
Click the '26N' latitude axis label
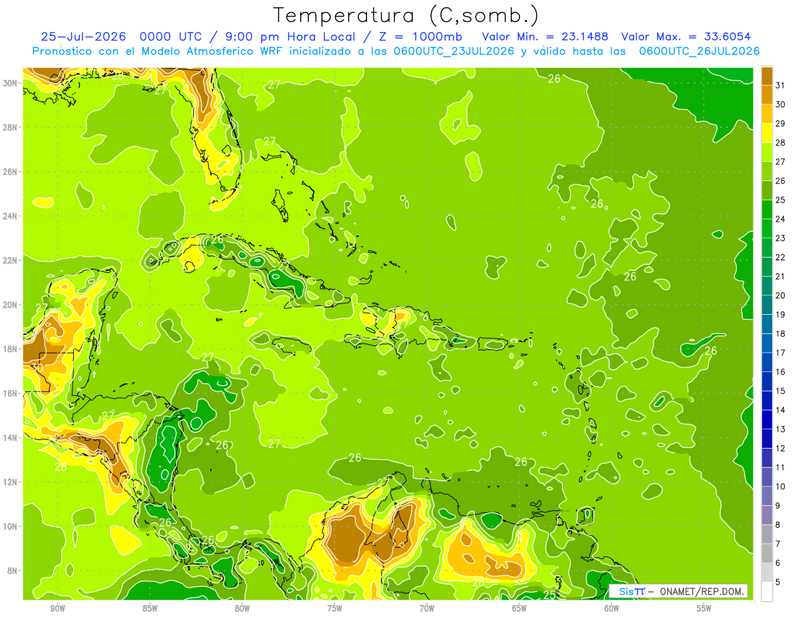10,172
